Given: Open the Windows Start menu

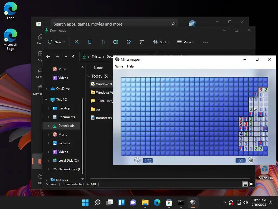Looking at the screenshot, I should [85, 202].
